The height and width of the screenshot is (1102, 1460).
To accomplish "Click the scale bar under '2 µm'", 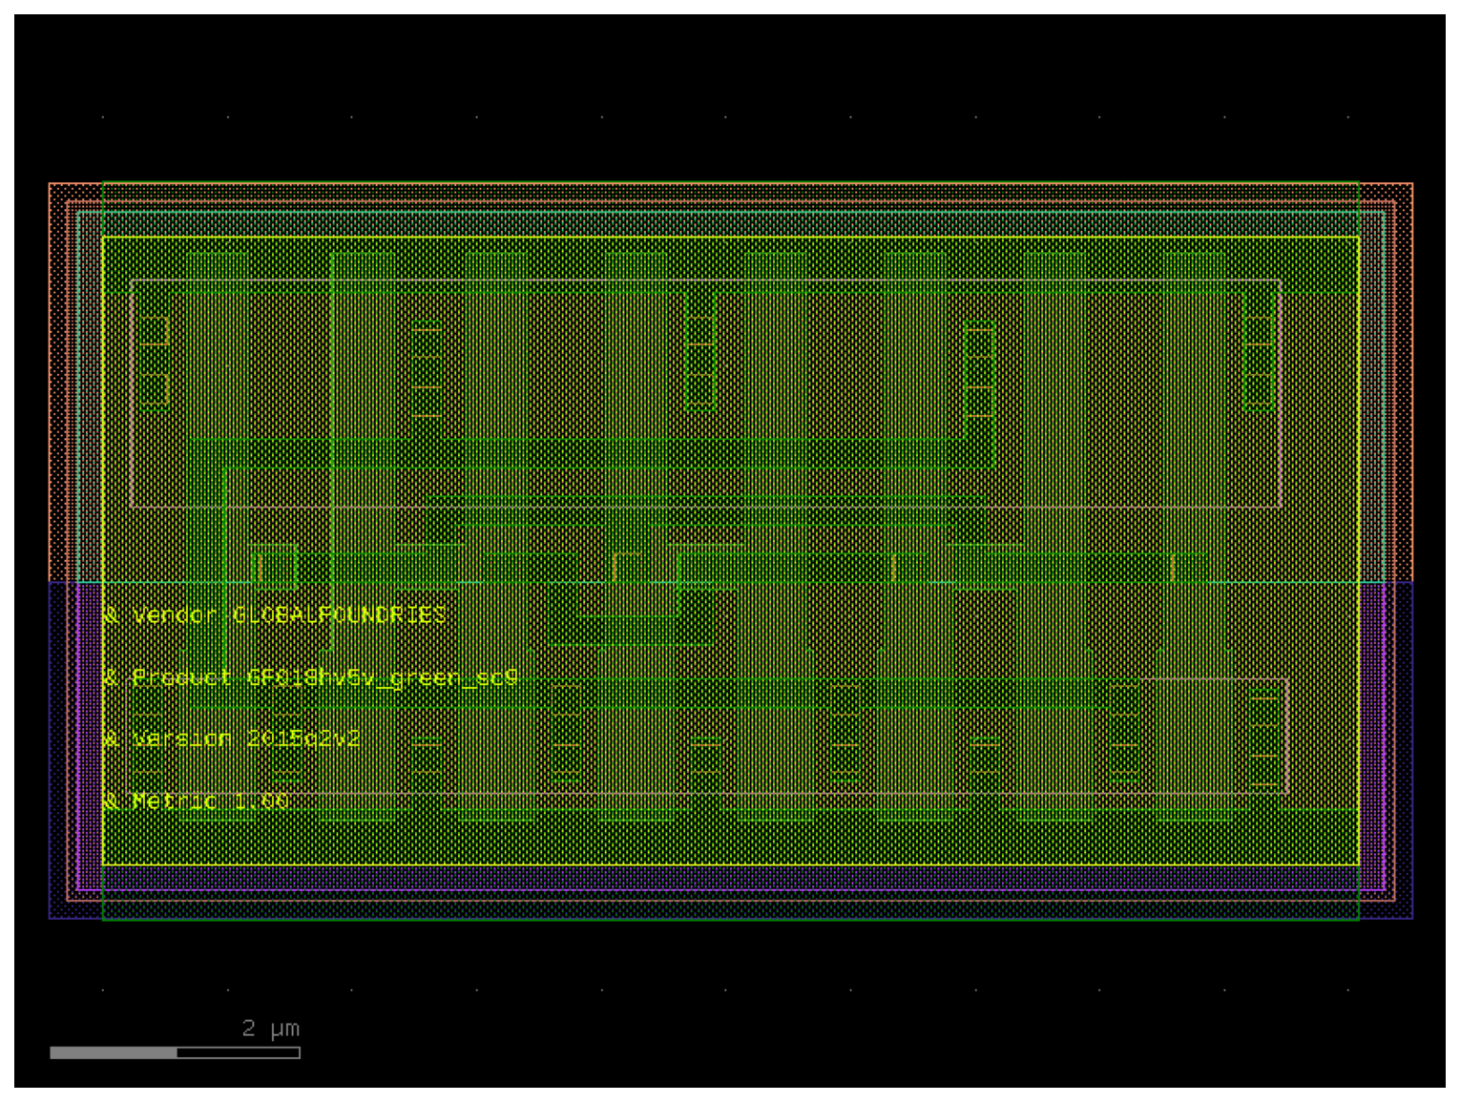I will point(176,1052).
